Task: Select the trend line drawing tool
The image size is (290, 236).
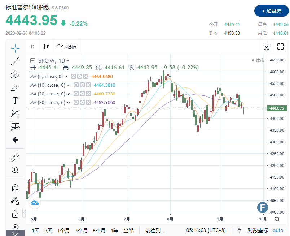Action: [x=15, y=61]
